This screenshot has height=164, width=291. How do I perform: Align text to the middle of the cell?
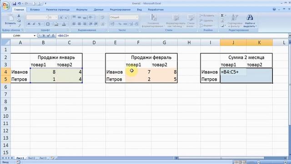(x=79, y=17)
